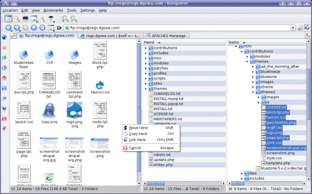Go to the Home location icon

point(34,27)
